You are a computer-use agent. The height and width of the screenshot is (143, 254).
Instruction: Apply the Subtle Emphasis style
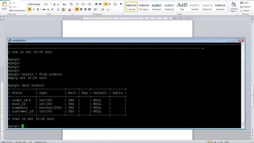click(x=208, y=7)
